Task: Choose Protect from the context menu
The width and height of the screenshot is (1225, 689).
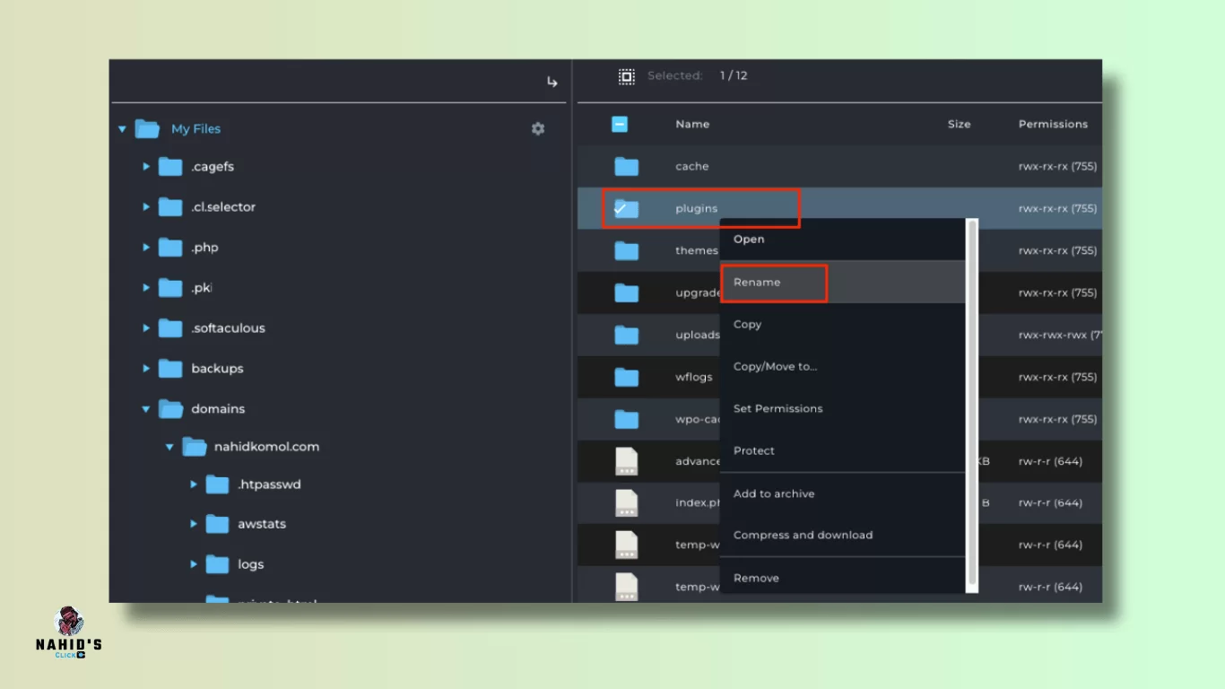Action: tap(843, 450)
